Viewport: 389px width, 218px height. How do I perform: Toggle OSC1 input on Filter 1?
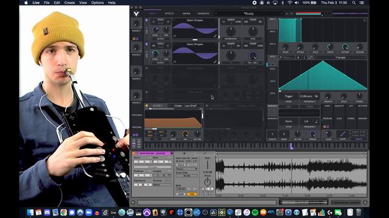pos(150,132)
